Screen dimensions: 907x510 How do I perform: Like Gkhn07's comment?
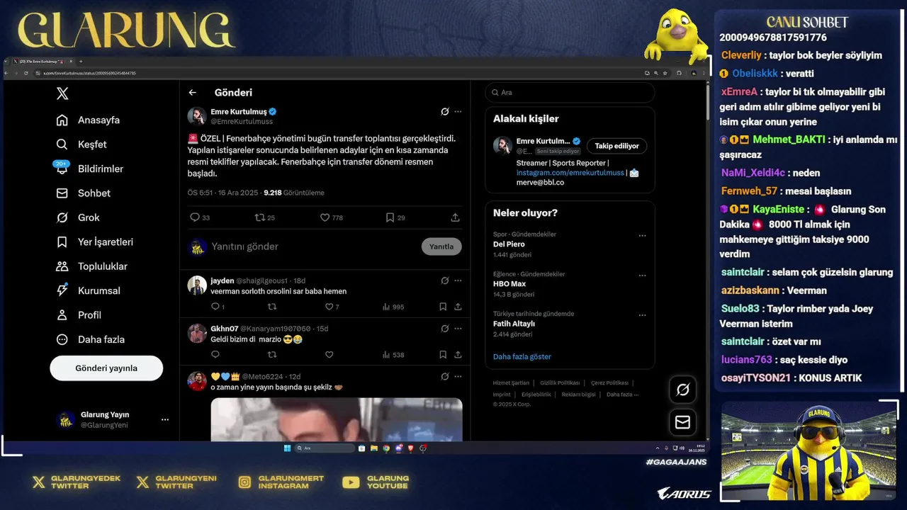click(329, 355)
